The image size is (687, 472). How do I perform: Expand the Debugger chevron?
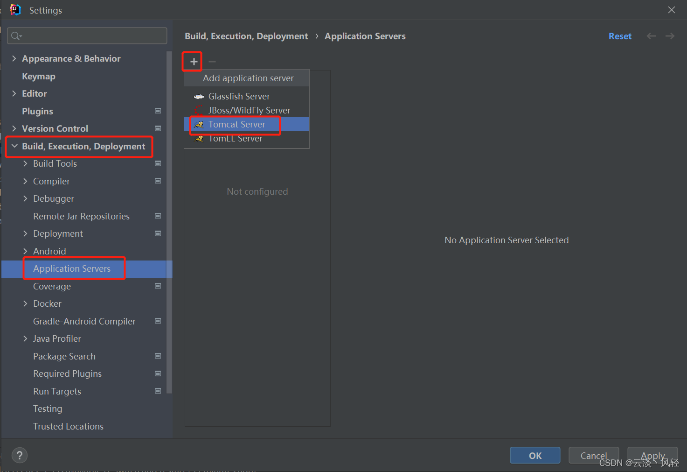pos(25,198)
